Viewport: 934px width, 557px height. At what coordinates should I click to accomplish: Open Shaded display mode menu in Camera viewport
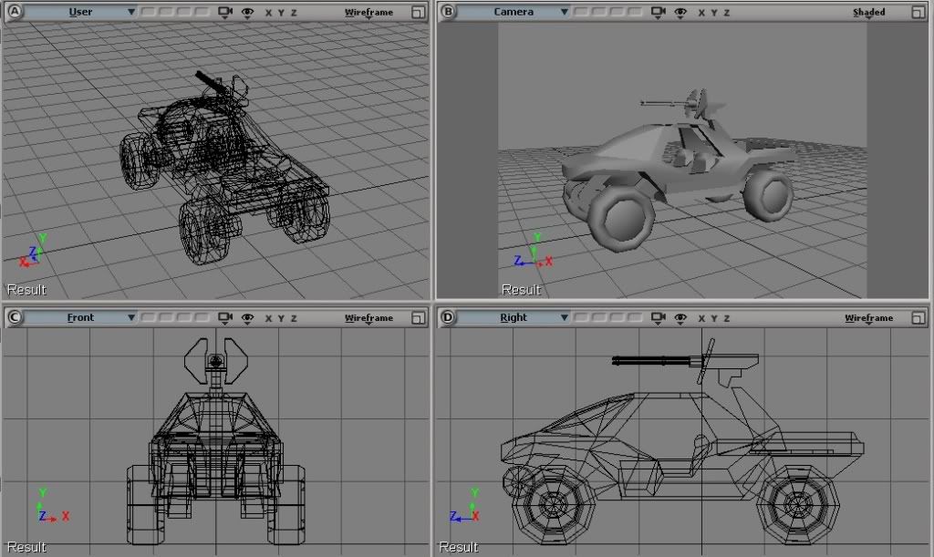click(868, 13)
